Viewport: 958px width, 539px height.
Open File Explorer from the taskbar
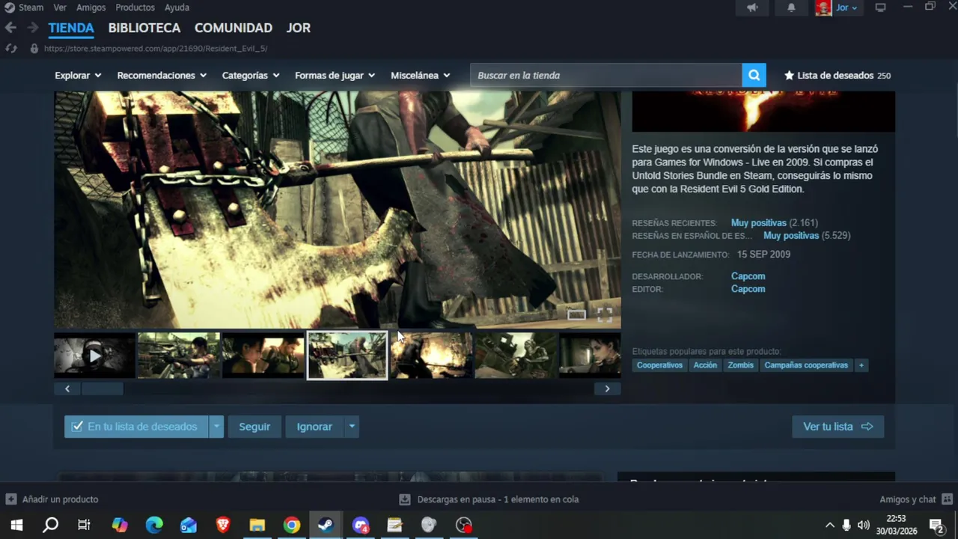(x=257, y=525)
